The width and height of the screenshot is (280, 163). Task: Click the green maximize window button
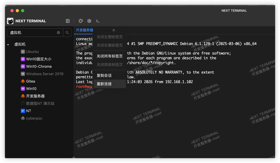tap(23, 11)
